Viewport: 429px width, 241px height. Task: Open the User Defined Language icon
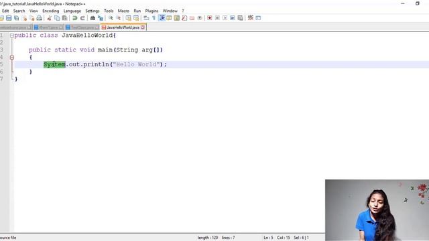169,18
